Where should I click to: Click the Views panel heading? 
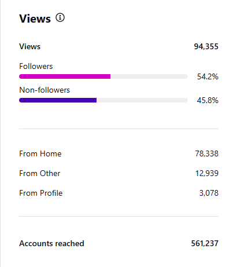pyautogui.click(x=35, y=19)
